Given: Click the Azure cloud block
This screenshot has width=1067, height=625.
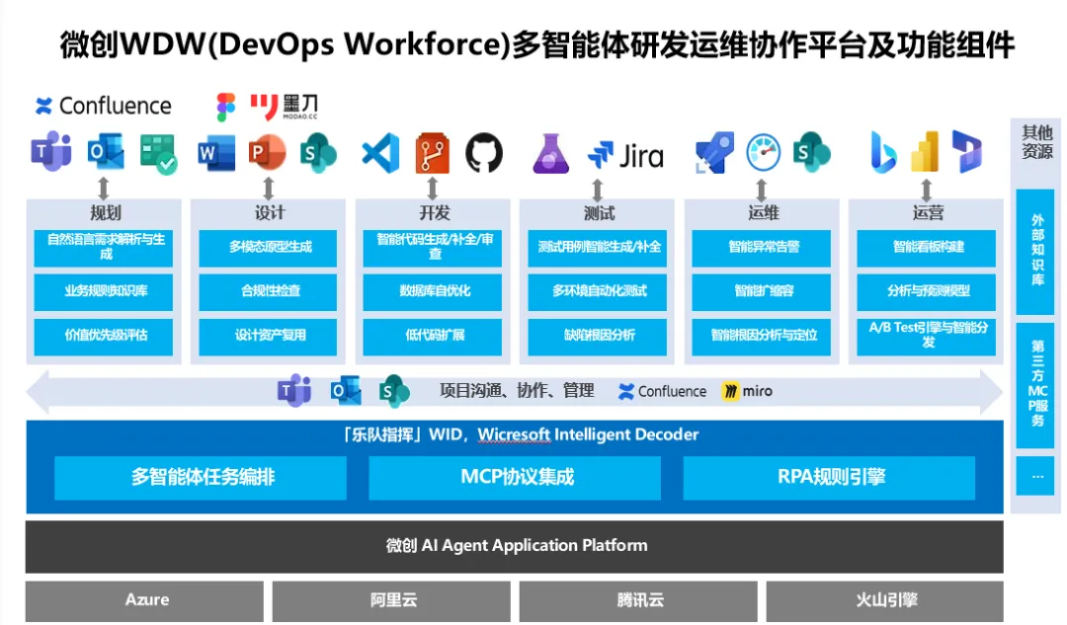Looking at the screenshot, I should pyautogui.click(x=145, y=601).
